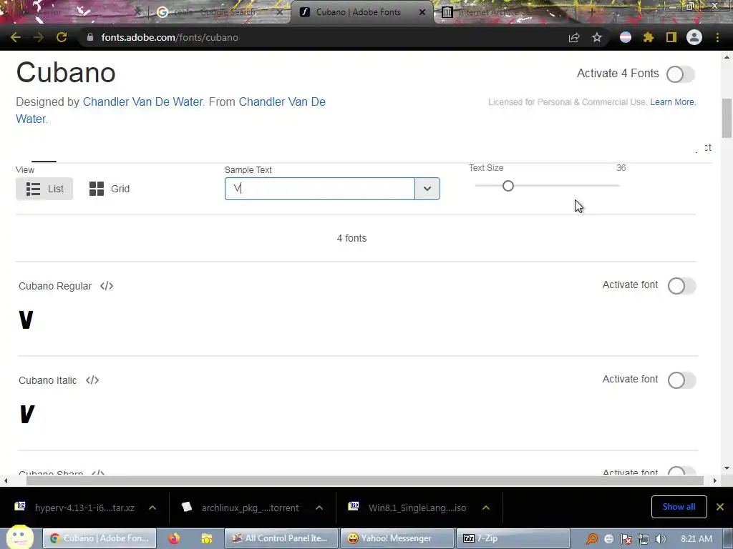Expand options for Win8.1 iso download
The height and width of the screenshot is (549, 733).
click(486, 508)
